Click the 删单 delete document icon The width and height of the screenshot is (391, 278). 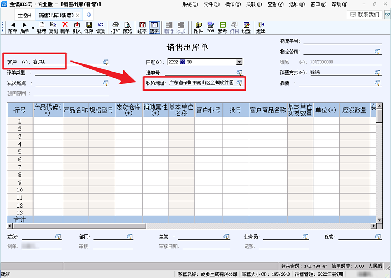pos(65,27)
